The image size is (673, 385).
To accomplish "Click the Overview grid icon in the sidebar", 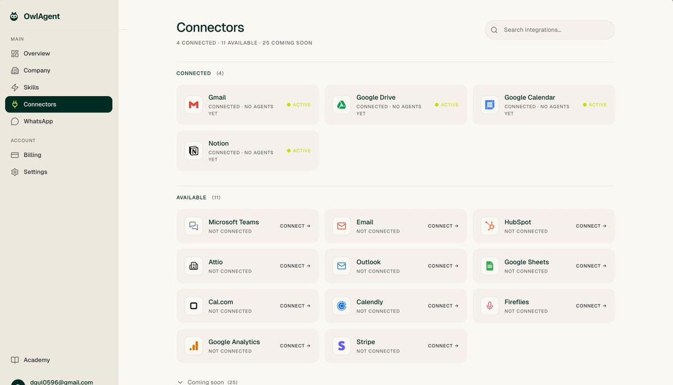I will (x=15, y=54).
